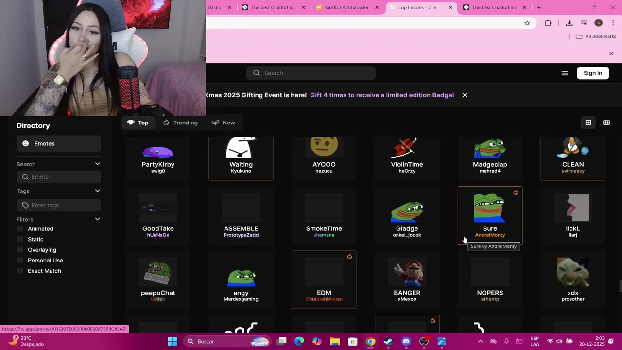Switch to the KickBot AI Character tab
Screen dimensions: 622x350
coord(347,7)
